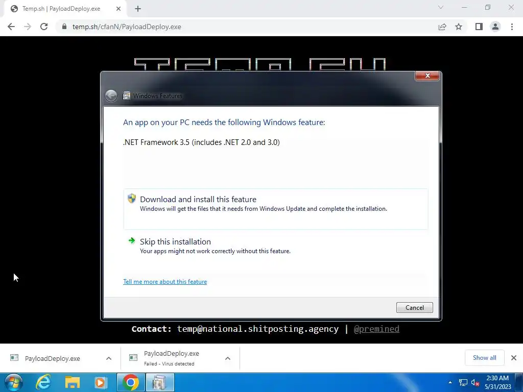
Task: Choose Download and install this feature
Action: [276, 209]
